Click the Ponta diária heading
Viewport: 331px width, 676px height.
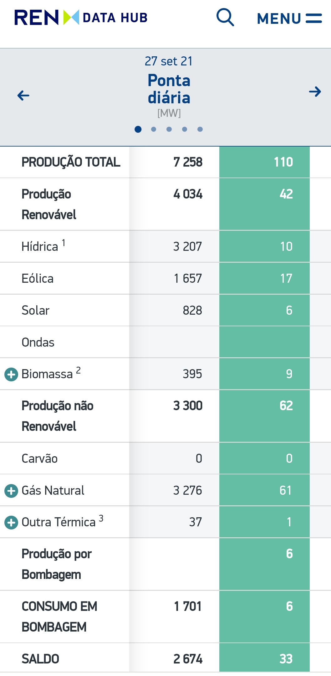click(x=169, y=89)
